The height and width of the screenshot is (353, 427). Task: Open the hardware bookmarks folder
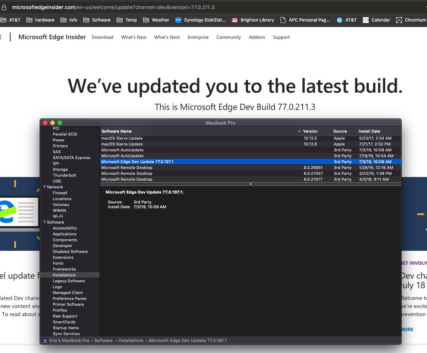40,20
